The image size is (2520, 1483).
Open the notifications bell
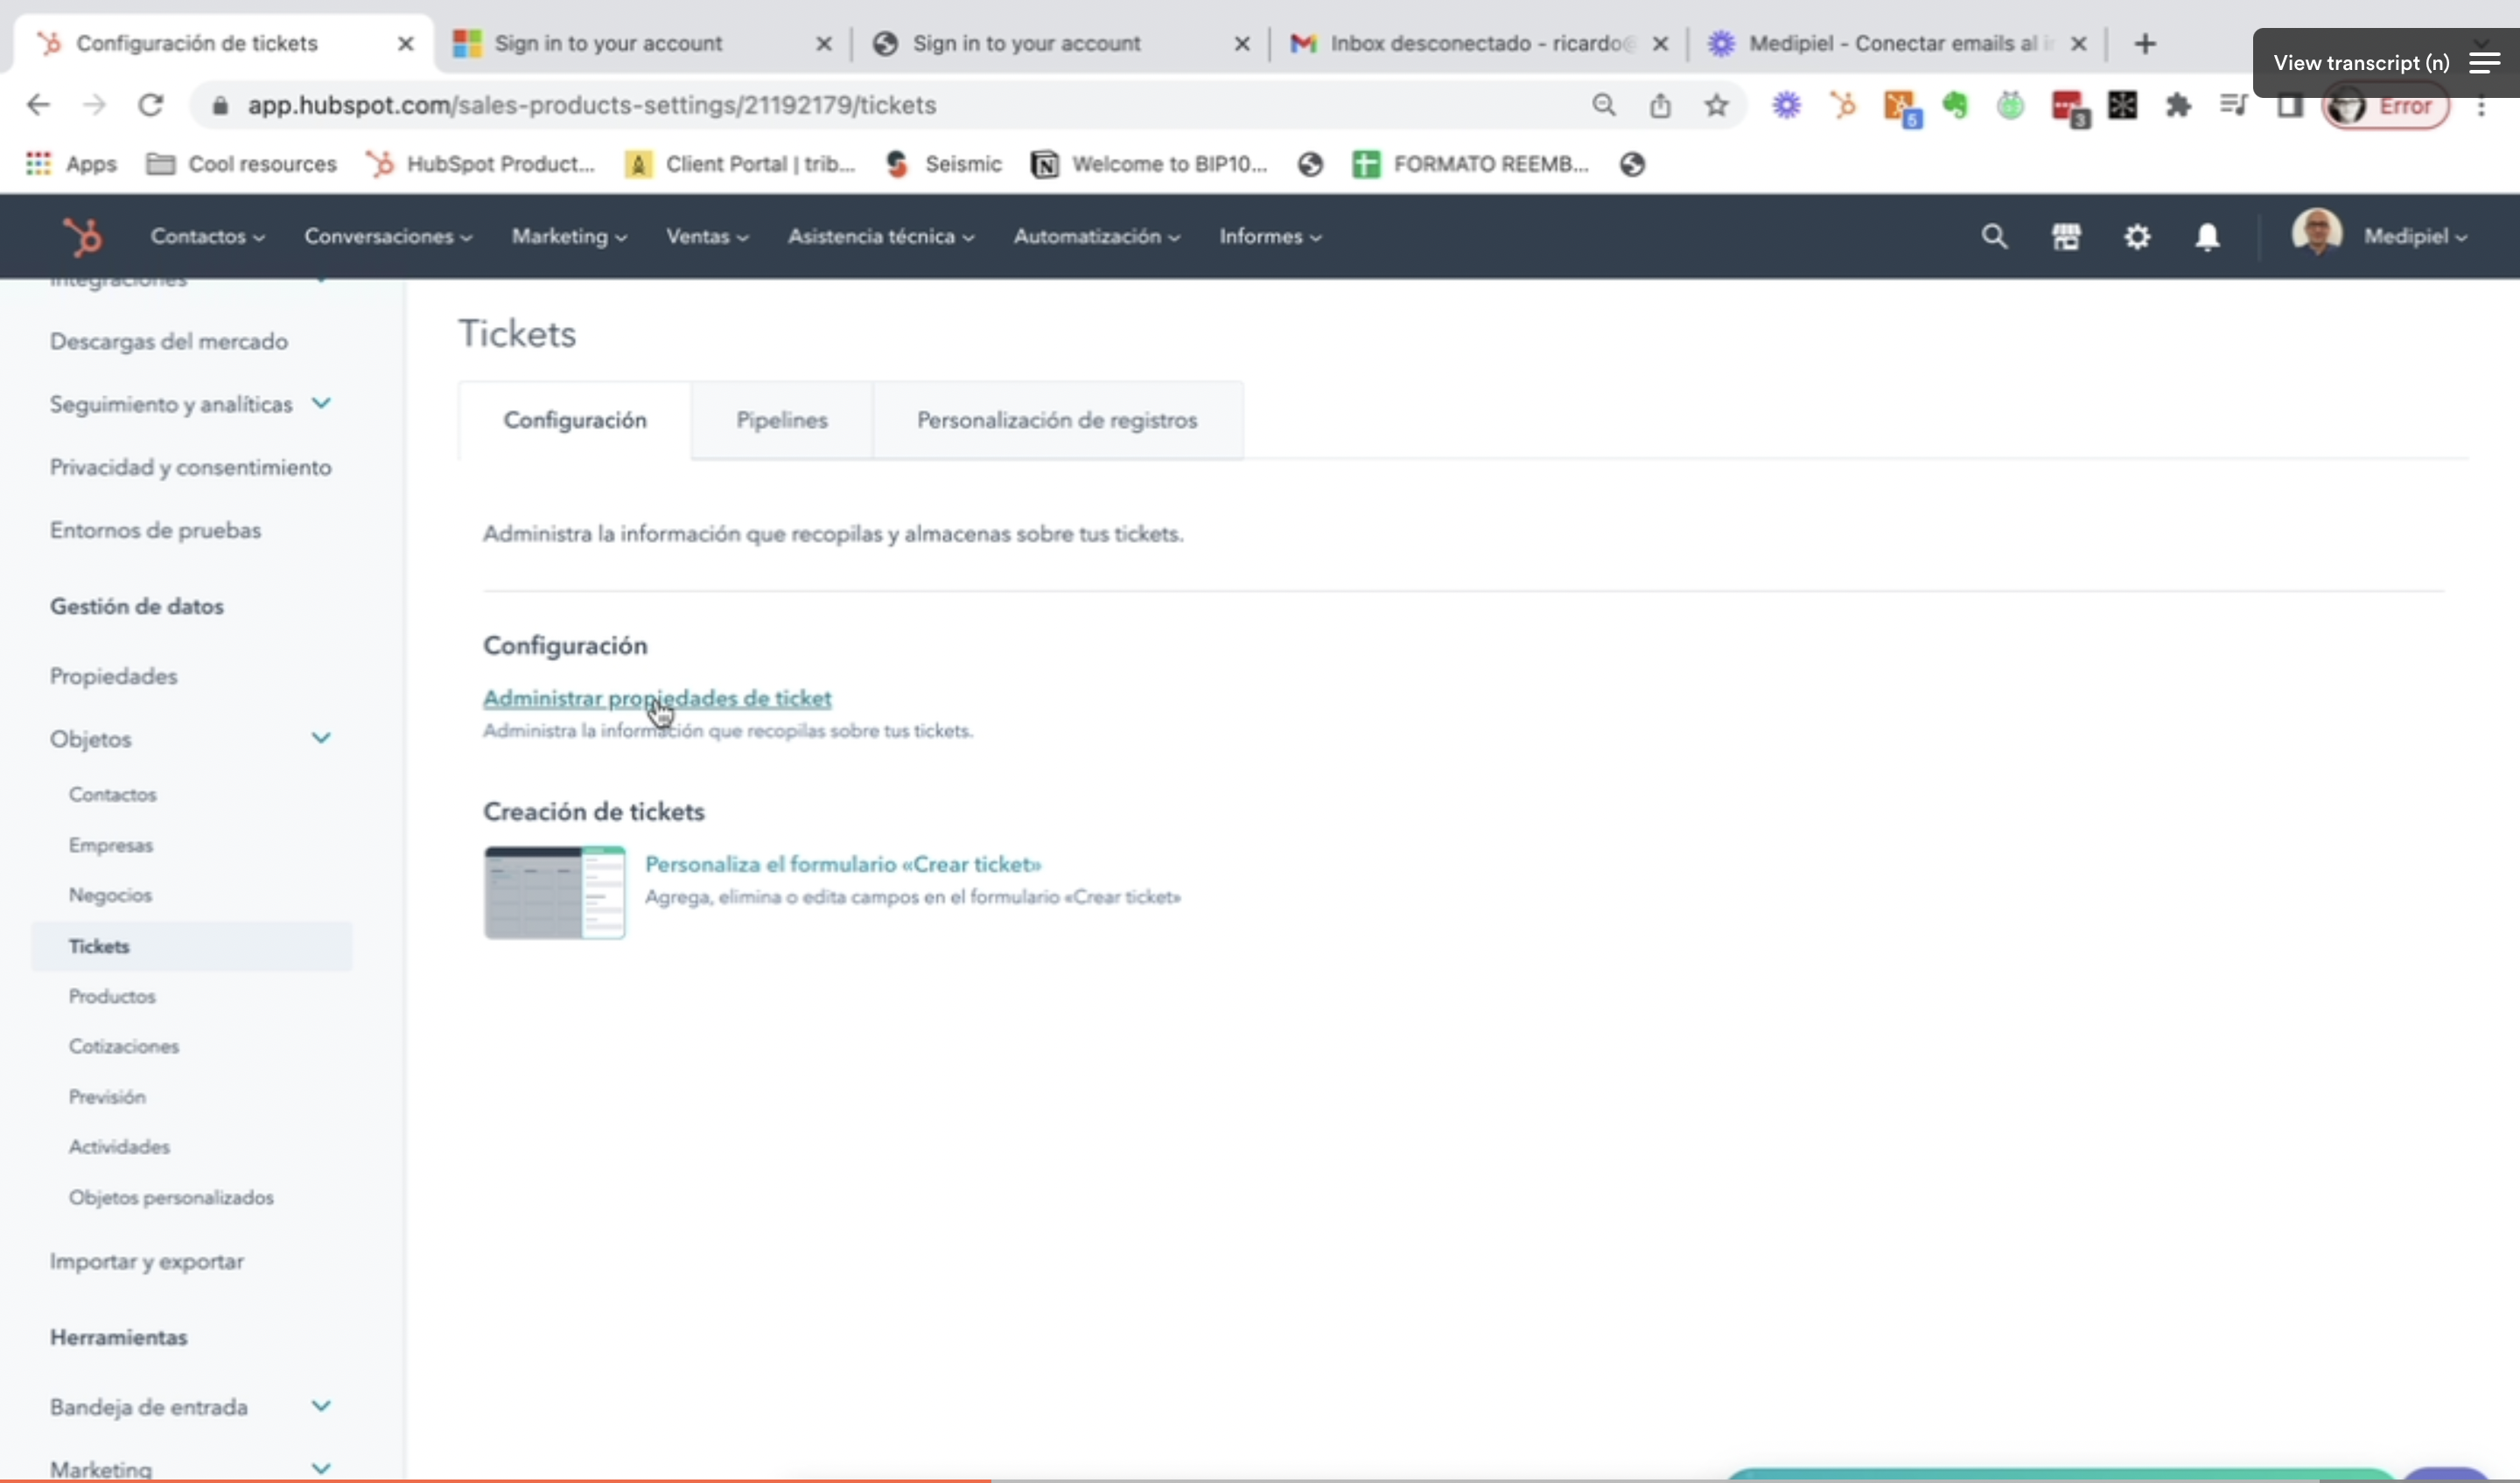pos(2207,237)
